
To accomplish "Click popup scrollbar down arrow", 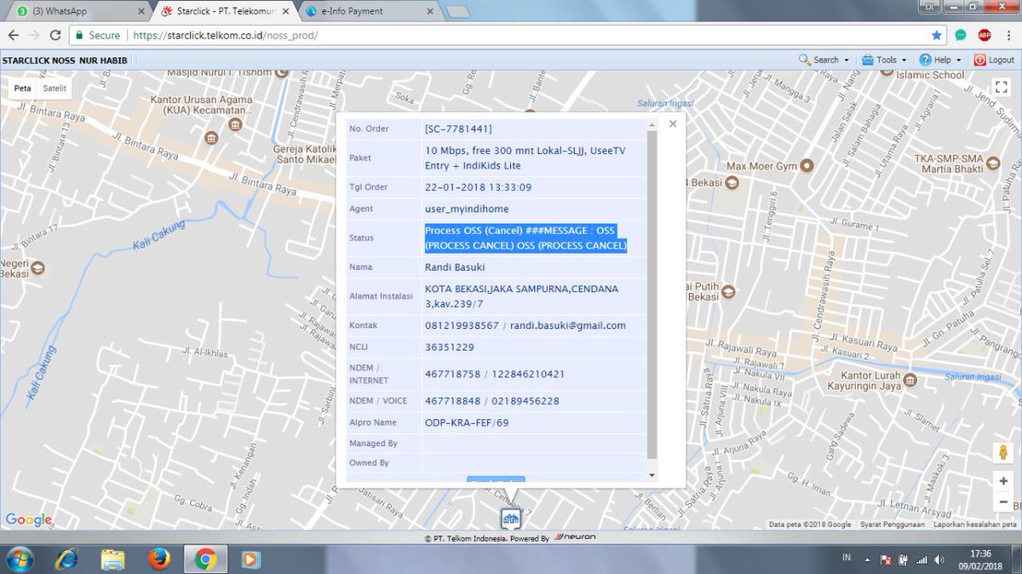I will (x=652, y=474).
